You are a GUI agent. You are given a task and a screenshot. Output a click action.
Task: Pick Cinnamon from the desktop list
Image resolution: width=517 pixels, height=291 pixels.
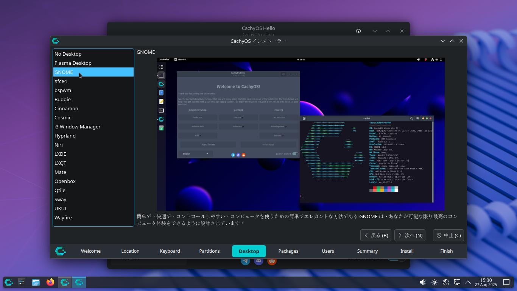[66, 108]
